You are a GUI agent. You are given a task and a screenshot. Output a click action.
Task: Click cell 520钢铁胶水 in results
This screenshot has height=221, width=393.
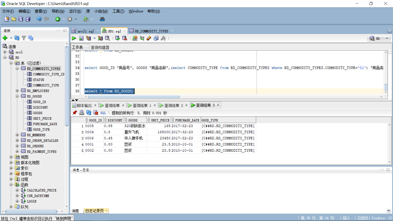(135, 126)
